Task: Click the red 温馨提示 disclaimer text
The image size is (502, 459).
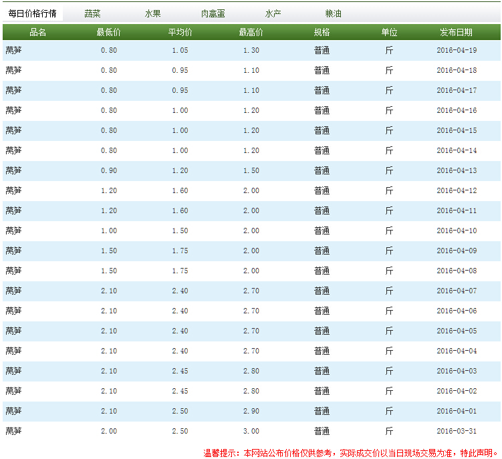Action: click(350, 453)
